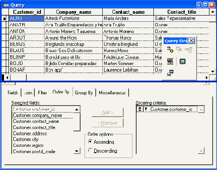Click the Selected fields list up arrow
The height and width of the screenshot is (170, 217).
click(76, 109)
